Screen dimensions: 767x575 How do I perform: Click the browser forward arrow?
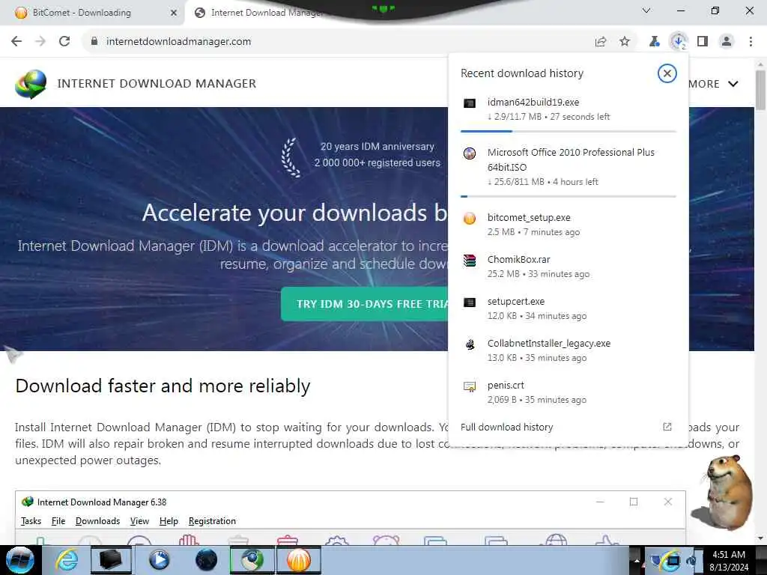click(40, 42)
